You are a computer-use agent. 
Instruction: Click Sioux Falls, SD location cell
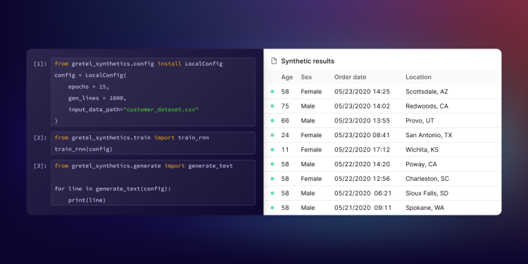tap(427, 194)
